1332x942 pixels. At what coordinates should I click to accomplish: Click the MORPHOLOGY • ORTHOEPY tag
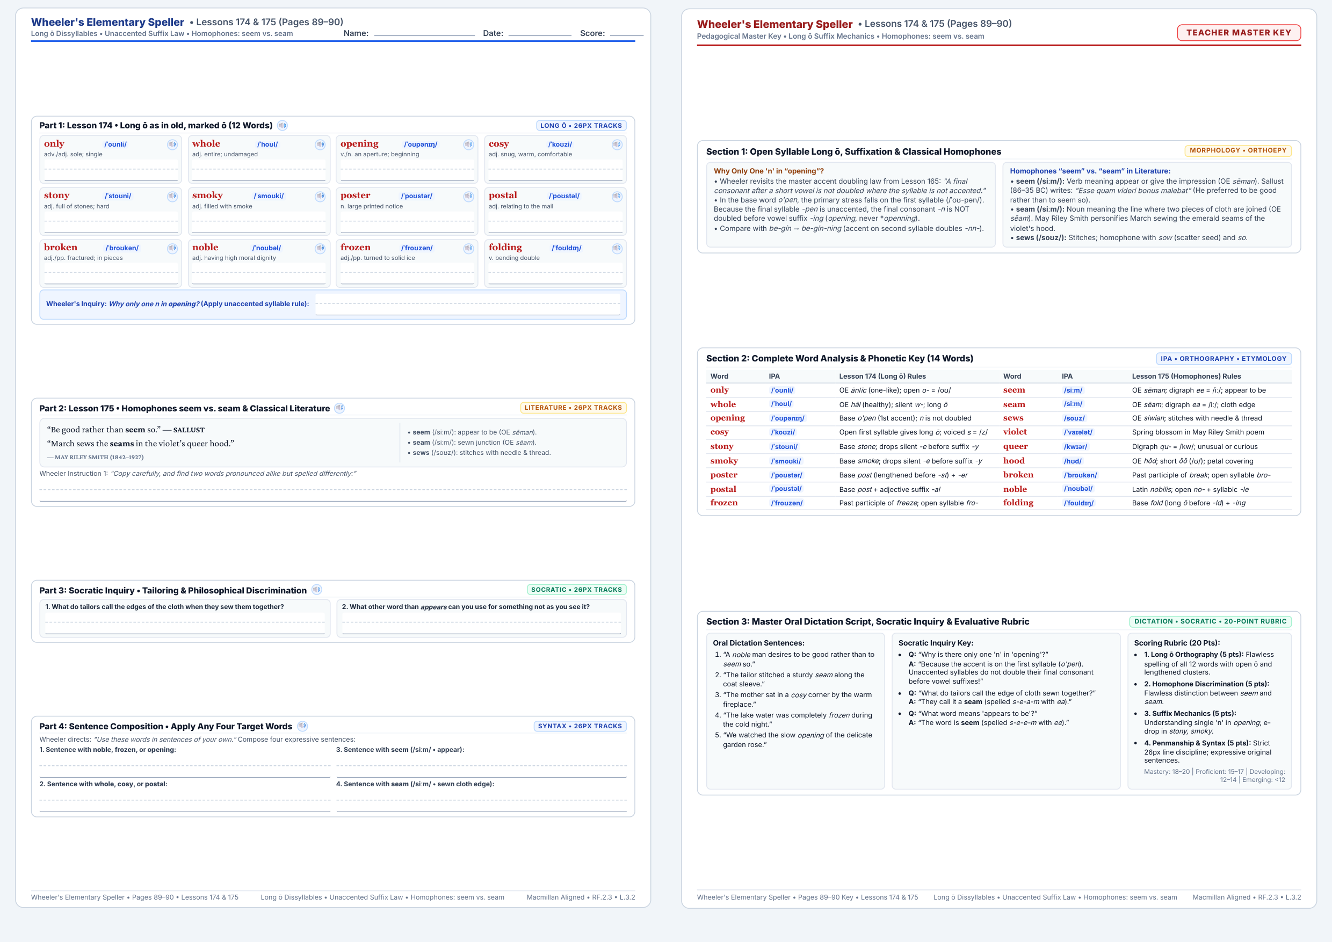click(x=1237, y=150)
